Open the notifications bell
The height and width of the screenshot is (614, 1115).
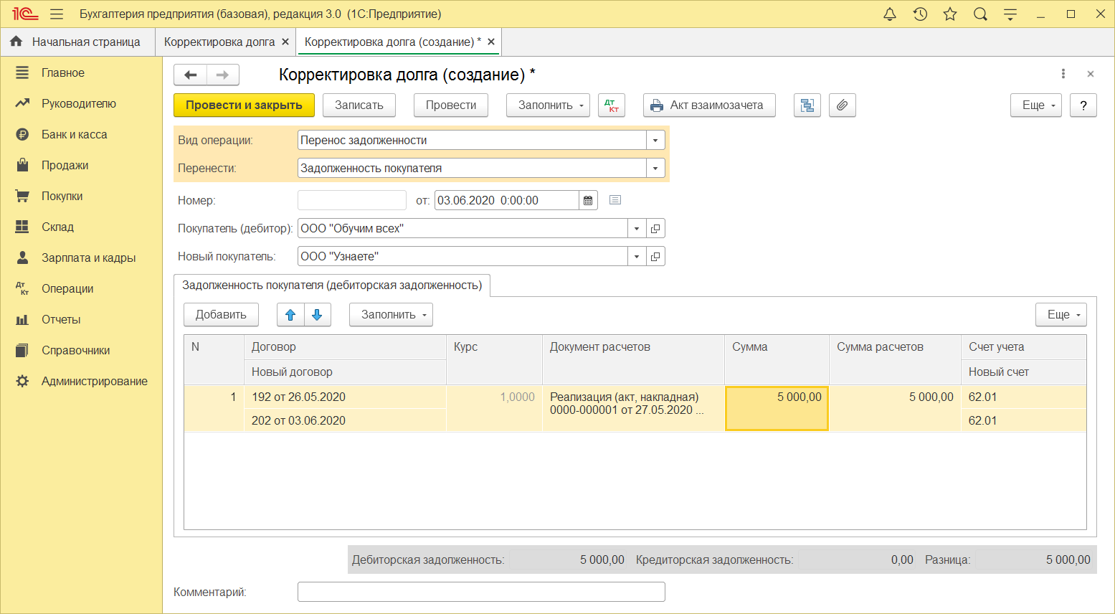890,14
